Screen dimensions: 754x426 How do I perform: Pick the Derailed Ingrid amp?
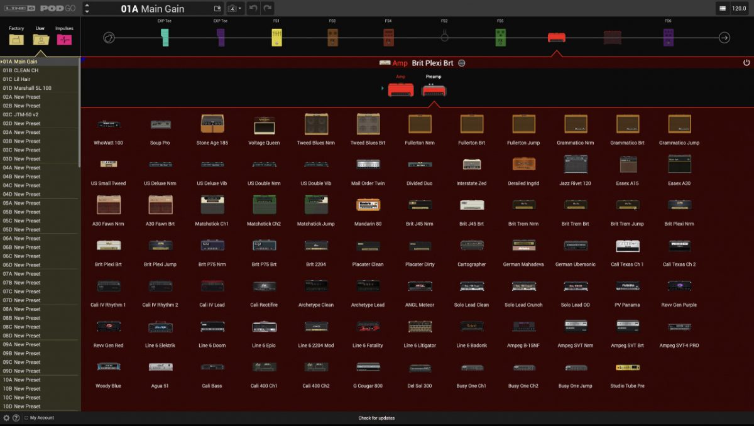(x=523, y=171)
